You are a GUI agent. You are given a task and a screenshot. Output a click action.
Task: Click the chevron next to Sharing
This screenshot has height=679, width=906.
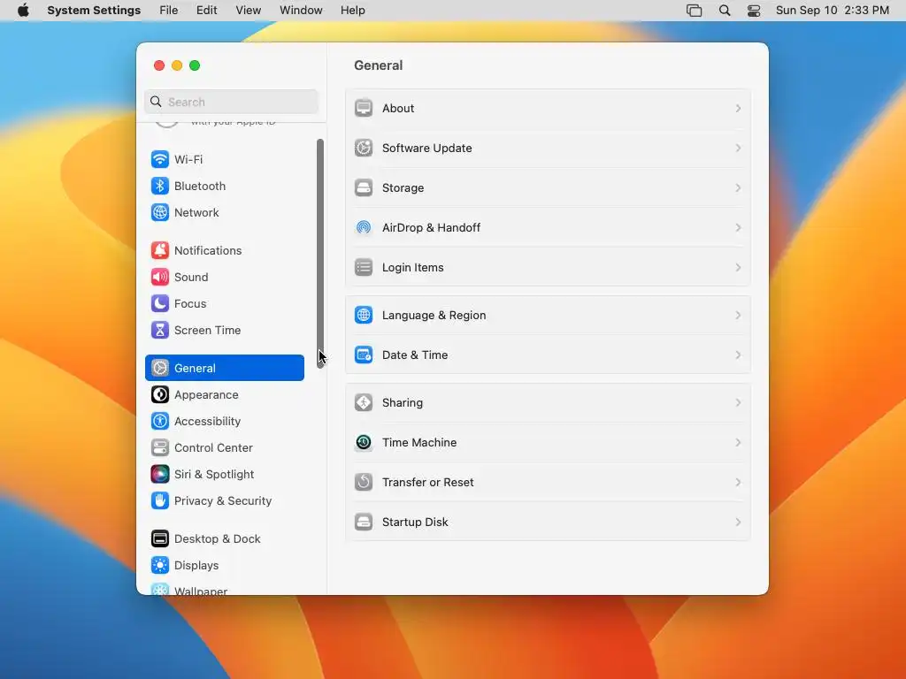(738, 402)
